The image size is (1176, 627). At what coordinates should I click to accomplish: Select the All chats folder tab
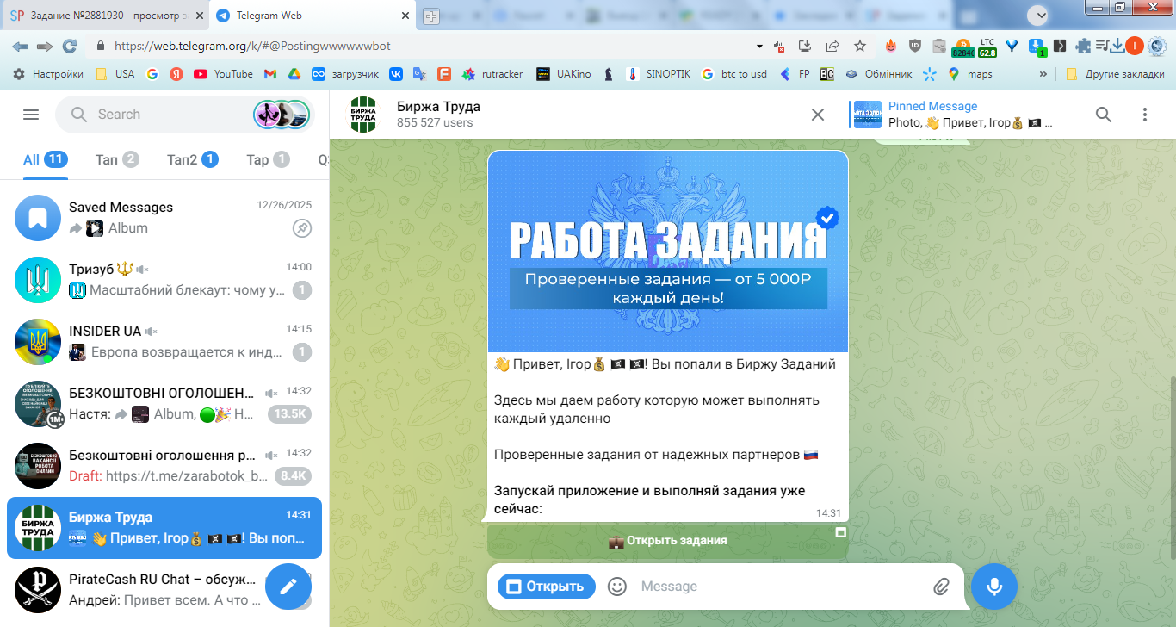46,159
